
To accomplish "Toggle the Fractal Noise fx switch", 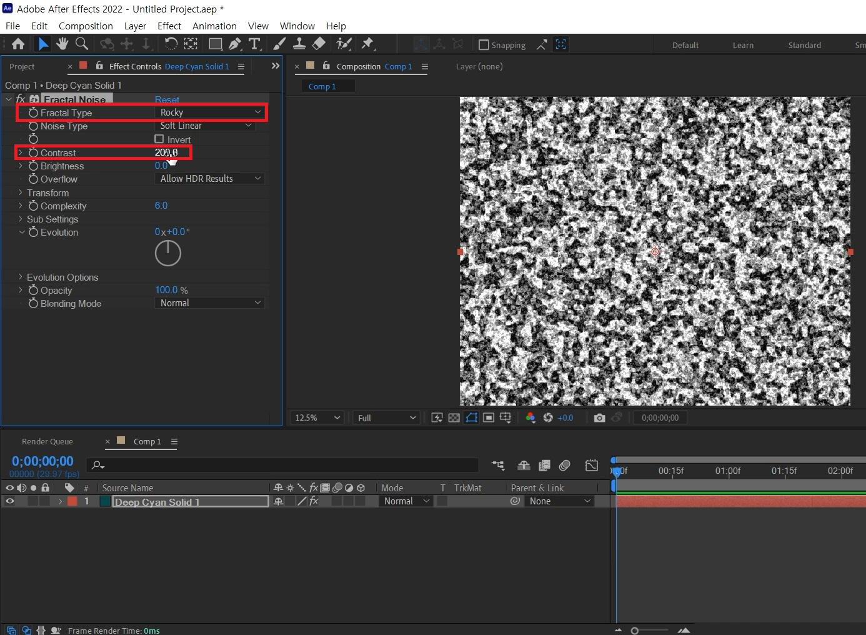I will 21,99.
